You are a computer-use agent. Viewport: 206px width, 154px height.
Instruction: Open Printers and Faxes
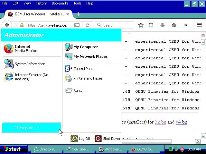pyautogui.click(x=93, y=78)
